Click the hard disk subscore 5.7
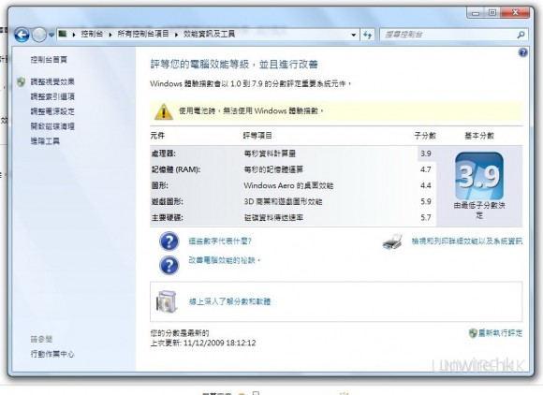Screen dimensions: 543x395 point(426,218)
